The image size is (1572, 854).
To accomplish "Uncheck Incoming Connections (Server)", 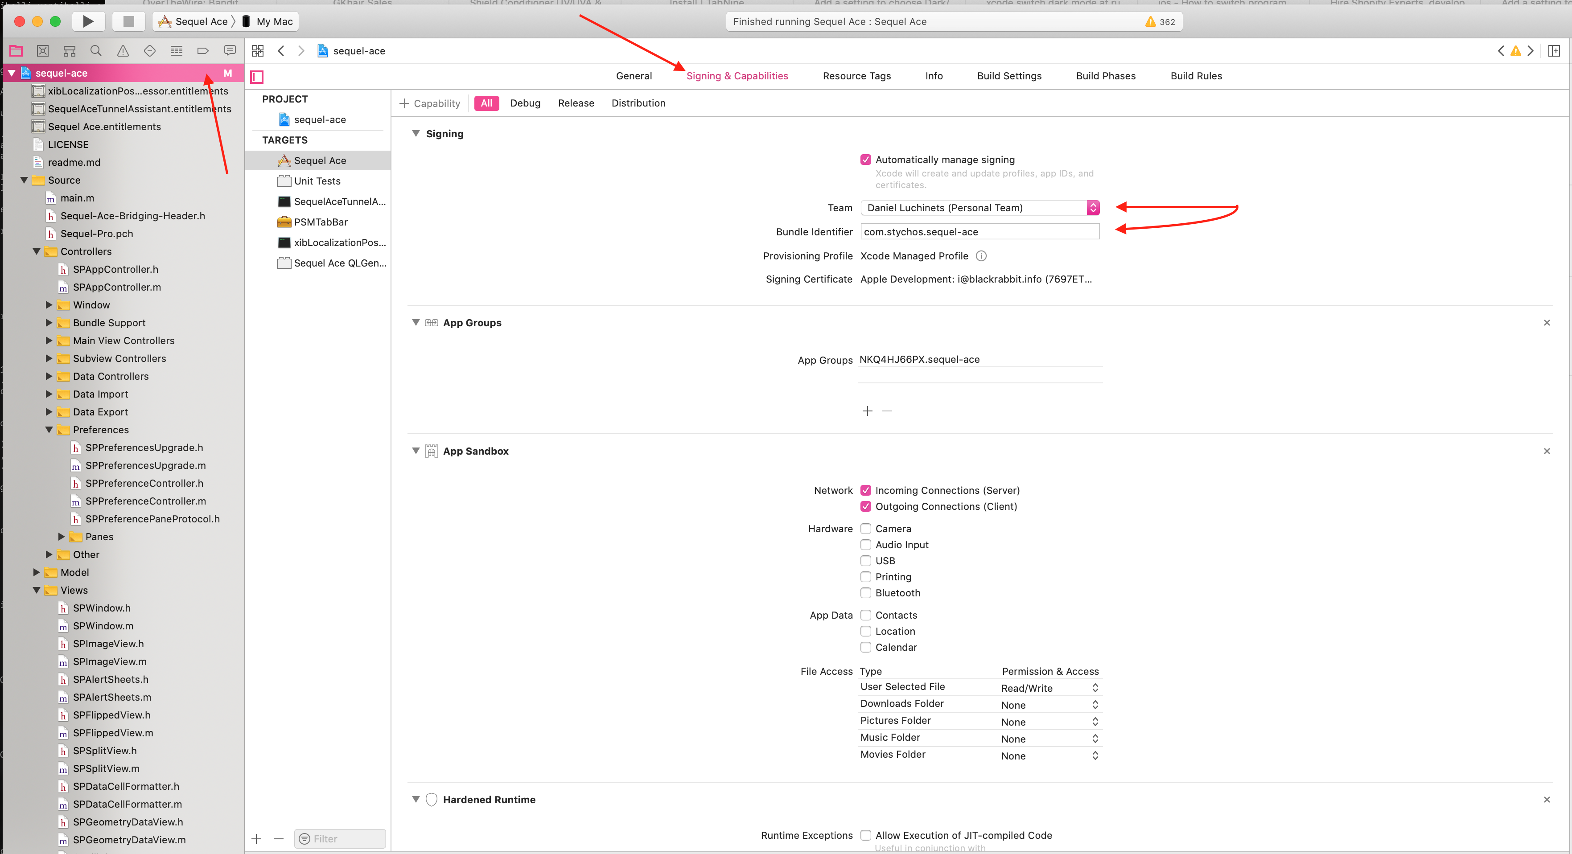I will point(865,490).
